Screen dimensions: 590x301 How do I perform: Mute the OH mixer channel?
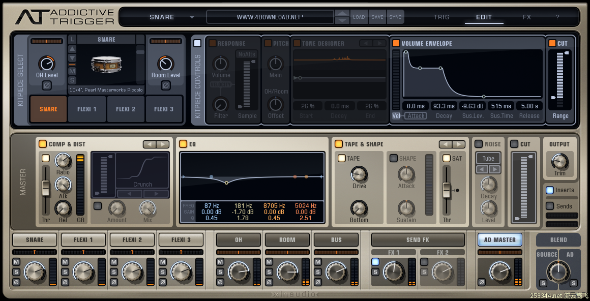(220, 262)
